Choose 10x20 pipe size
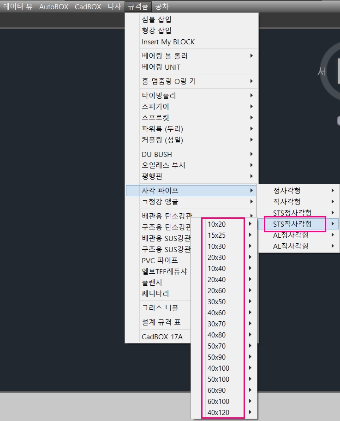The height and width of the screenshot is (421, 340). (224, 224)
